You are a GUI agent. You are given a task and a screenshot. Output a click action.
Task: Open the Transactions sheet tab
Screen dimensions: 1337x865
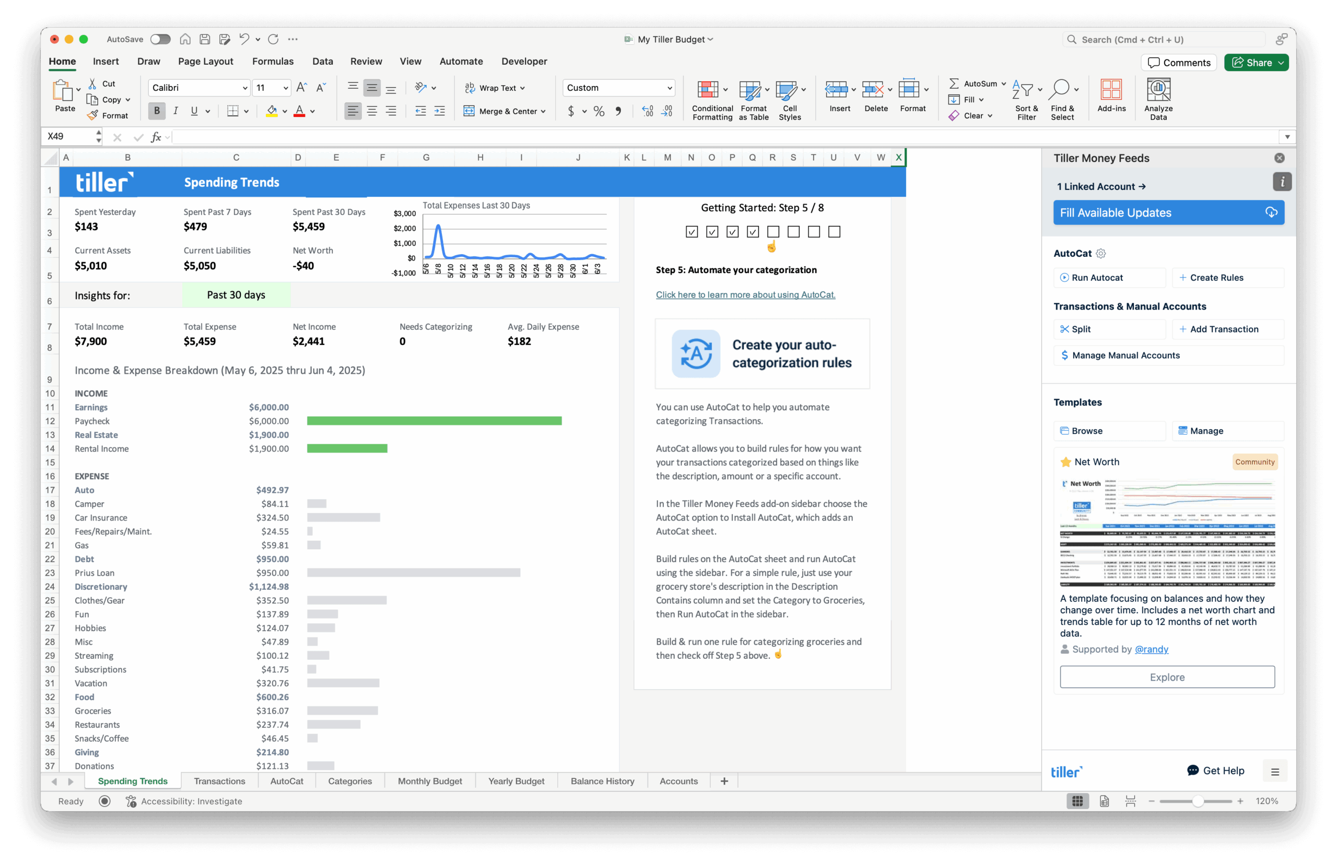[x=219, y=781]
